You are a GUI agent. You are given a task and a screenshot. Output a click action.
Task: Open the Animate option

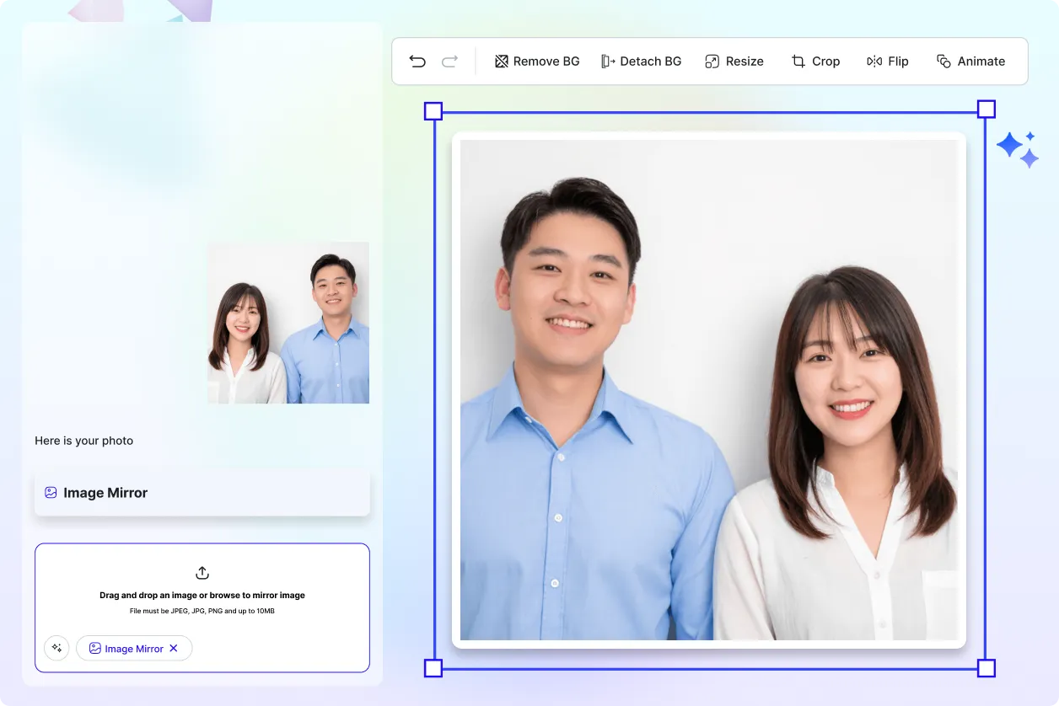(x=970, y=62)
